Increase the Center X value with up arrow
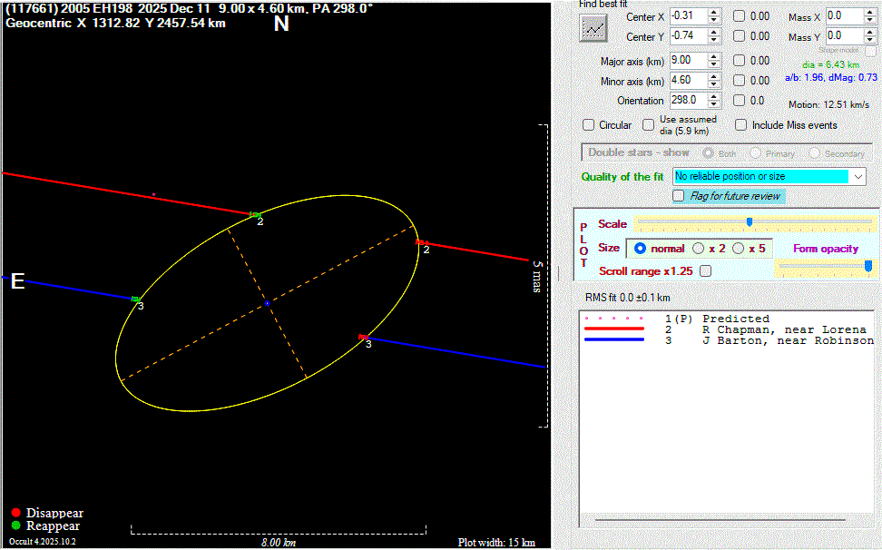882x550 pixels. 714,12
